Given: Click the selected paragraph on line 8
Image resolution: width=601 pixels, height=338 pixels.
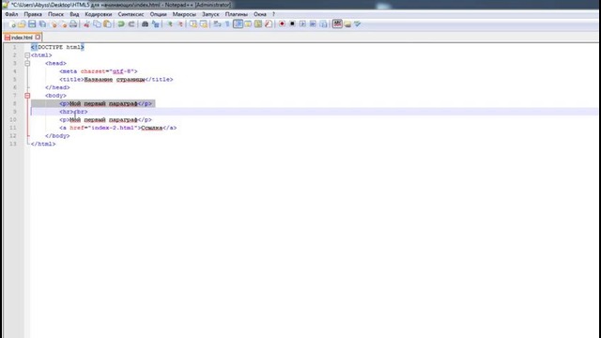Looking at the screenshot, I should 105,103.
